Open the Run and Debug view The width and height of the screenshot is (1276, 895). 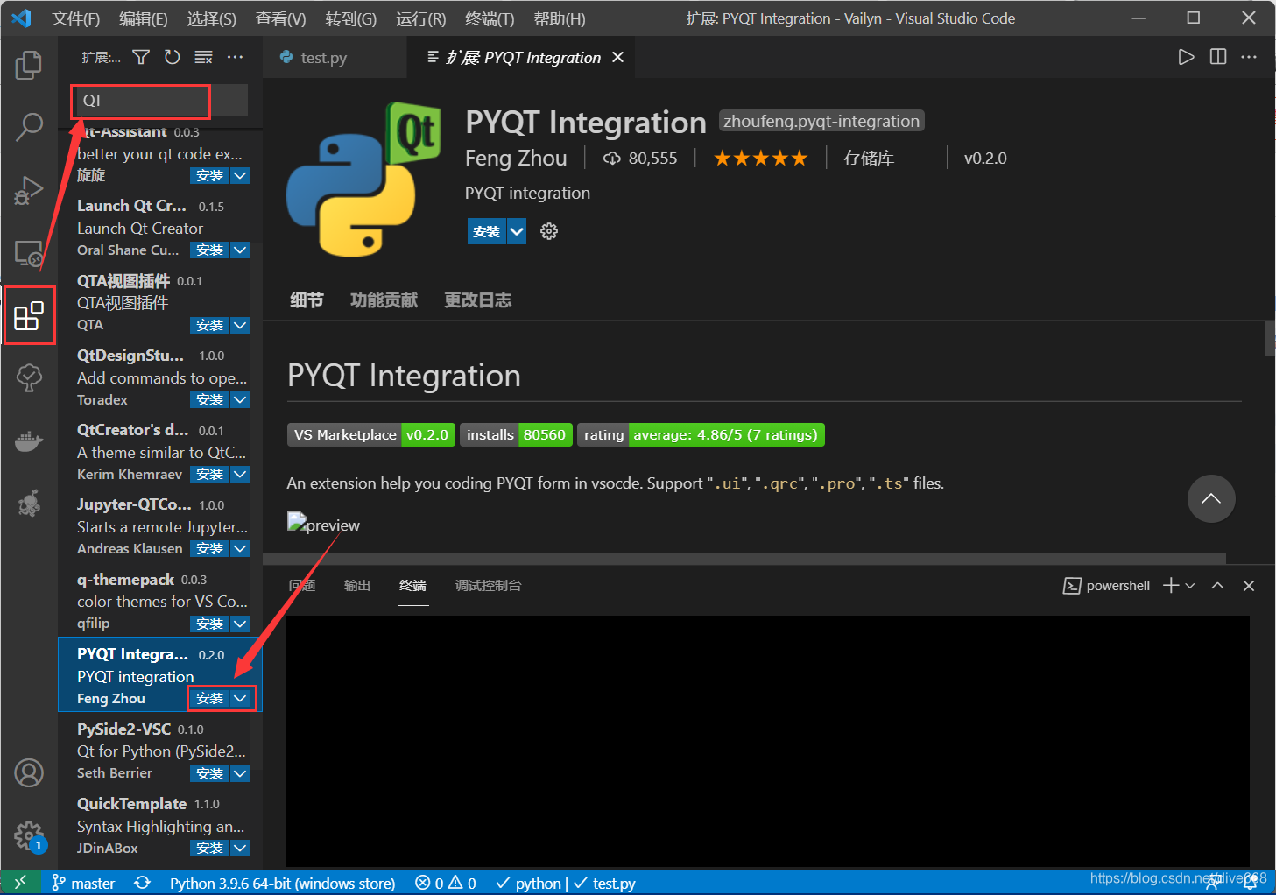pyautogui.click(x=29, y=190)
